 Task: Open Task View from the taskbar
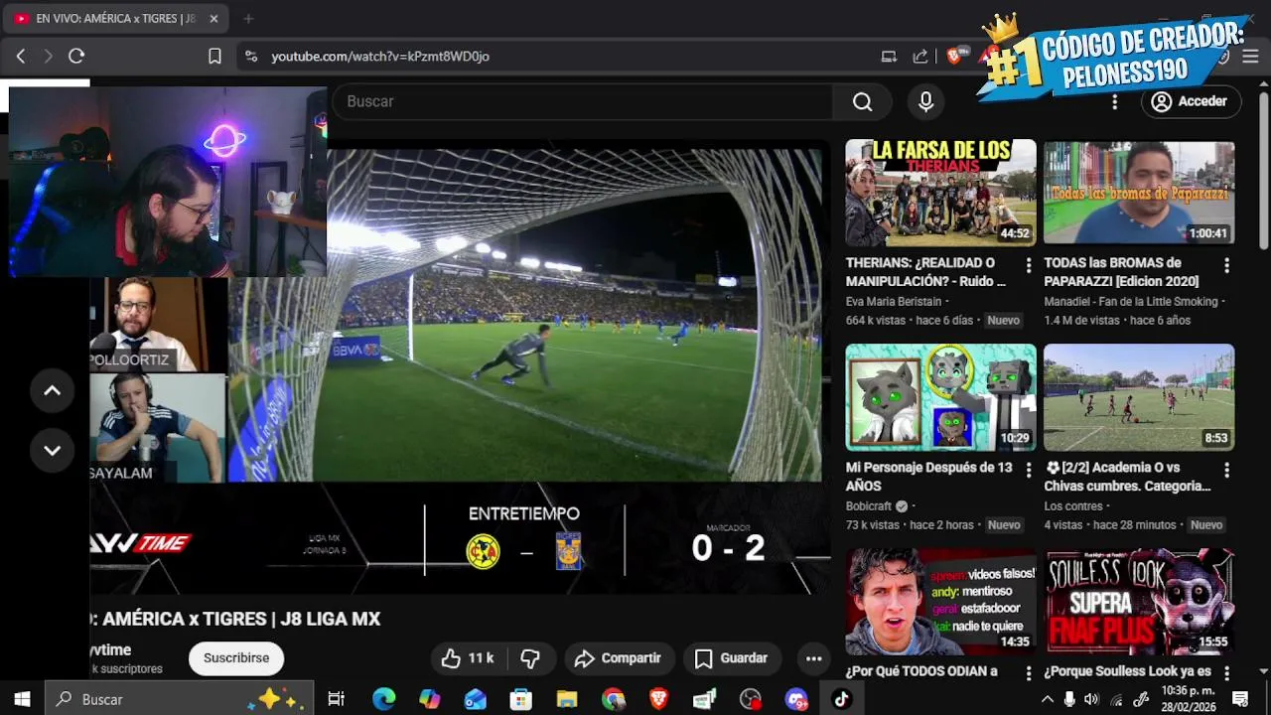336,699
